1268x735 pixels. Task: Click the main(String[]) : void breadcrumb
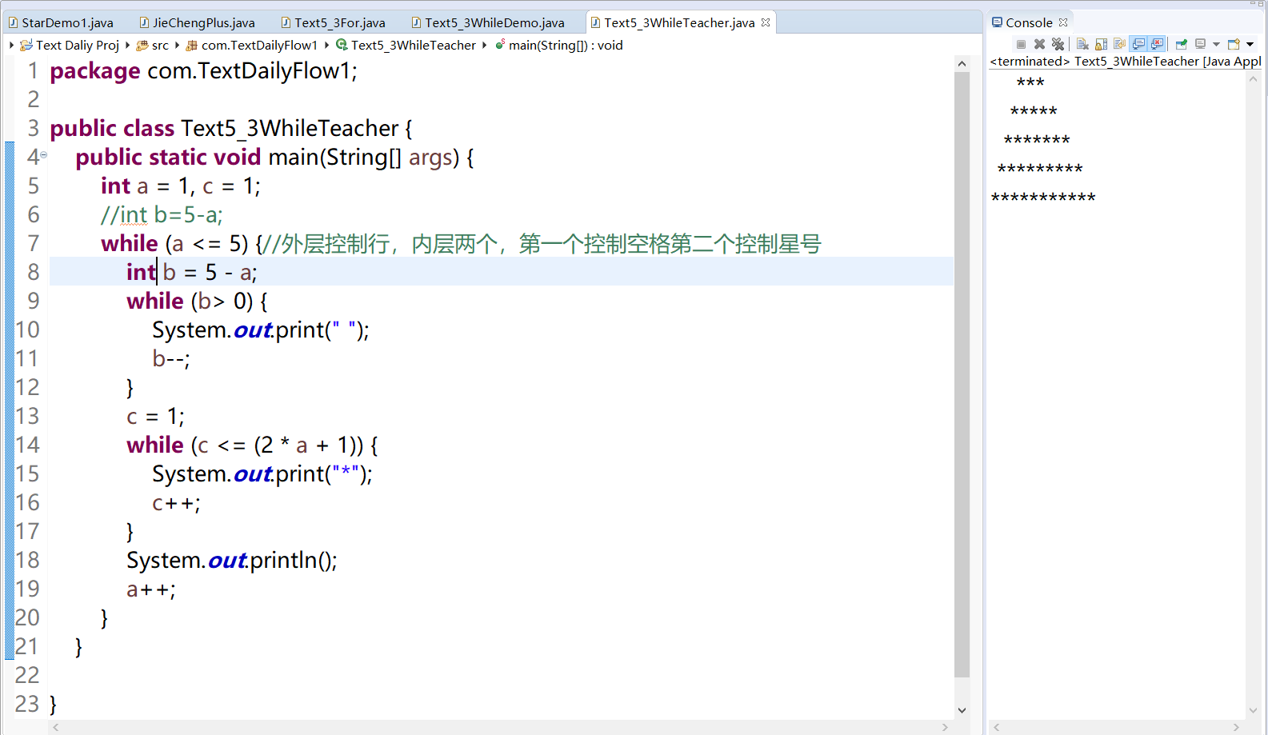(558, 45)
